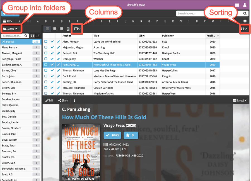Click the apps grid icon in the header

[x=237, y=5]
